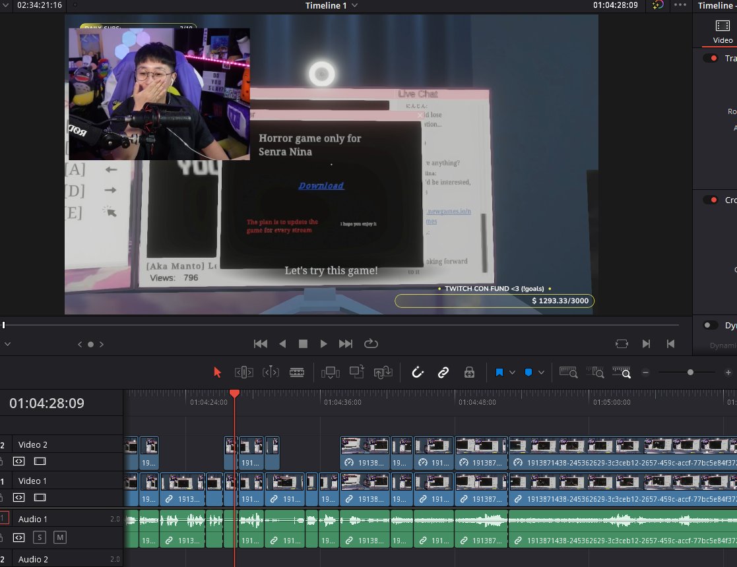This screenshot has height=567, width=737.
Task: Click the Timeline inspector title tab
Action: 717,5
